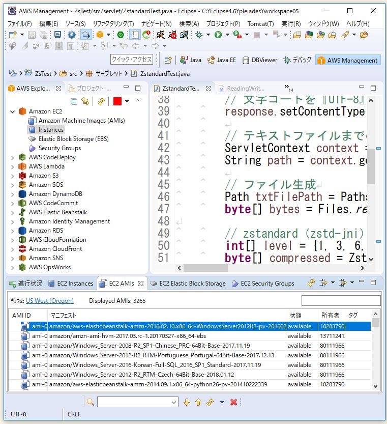Click the Last Edit Location arrow icon

pyautogui.click(x=124, y=46)
